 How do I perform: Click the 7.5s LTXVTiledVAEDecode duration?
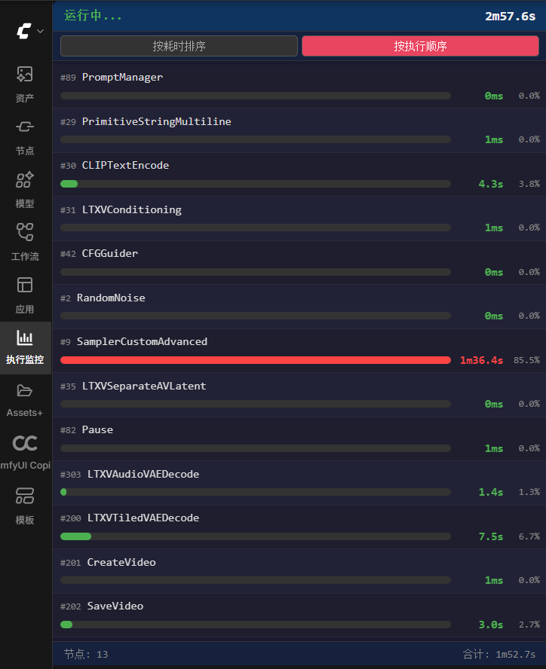click(x=491, y=536)
